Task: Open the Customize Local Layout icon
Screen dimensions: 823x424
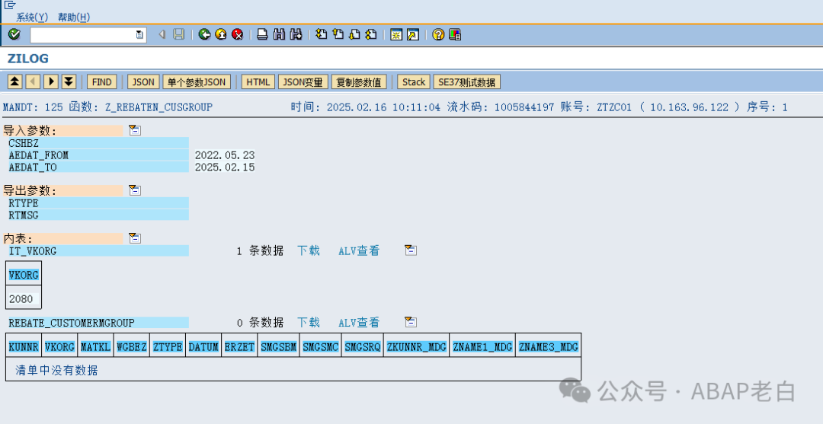Action: click(x=455, y=34)
